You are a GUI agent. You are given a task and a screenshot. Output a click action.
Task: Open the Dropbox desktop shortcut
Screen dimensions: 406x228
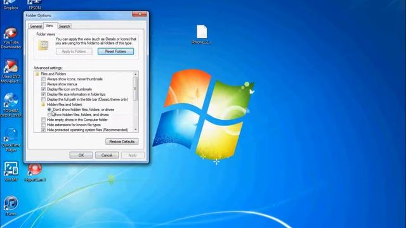[x=11, y=4]
